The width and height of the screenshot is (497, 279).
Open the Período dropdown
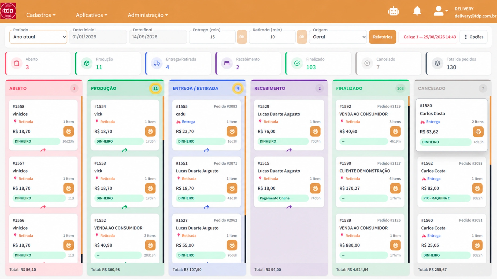coord(38,37)
